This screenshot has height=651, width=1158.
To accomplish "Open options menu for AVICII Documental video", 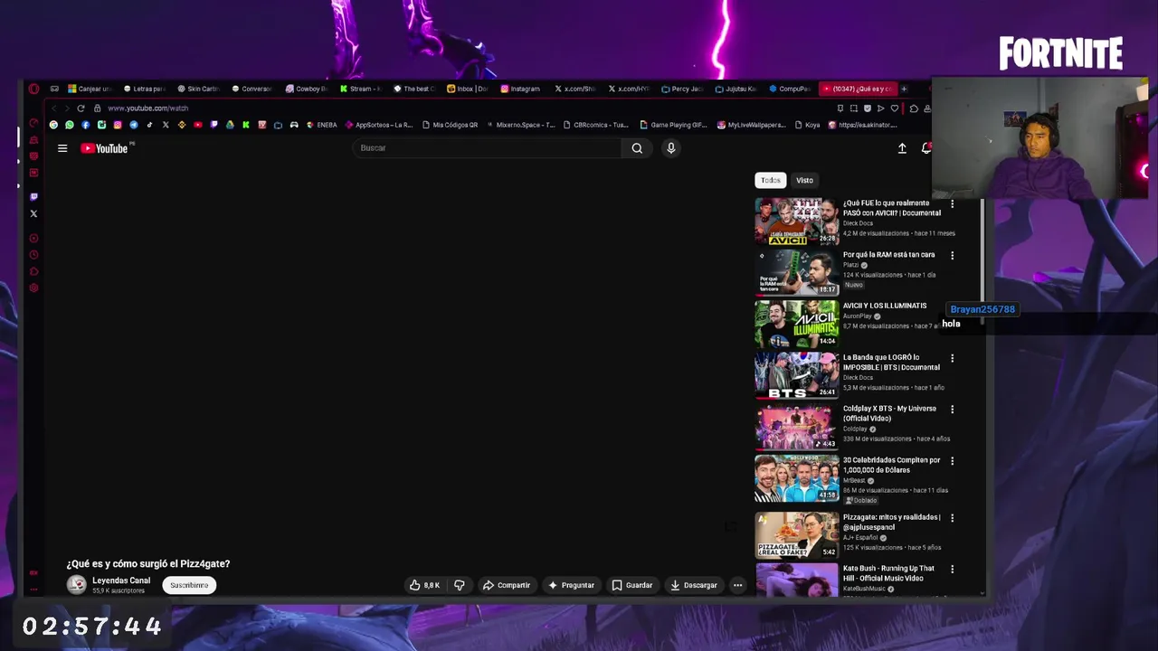I will click(x=952, y=204).
